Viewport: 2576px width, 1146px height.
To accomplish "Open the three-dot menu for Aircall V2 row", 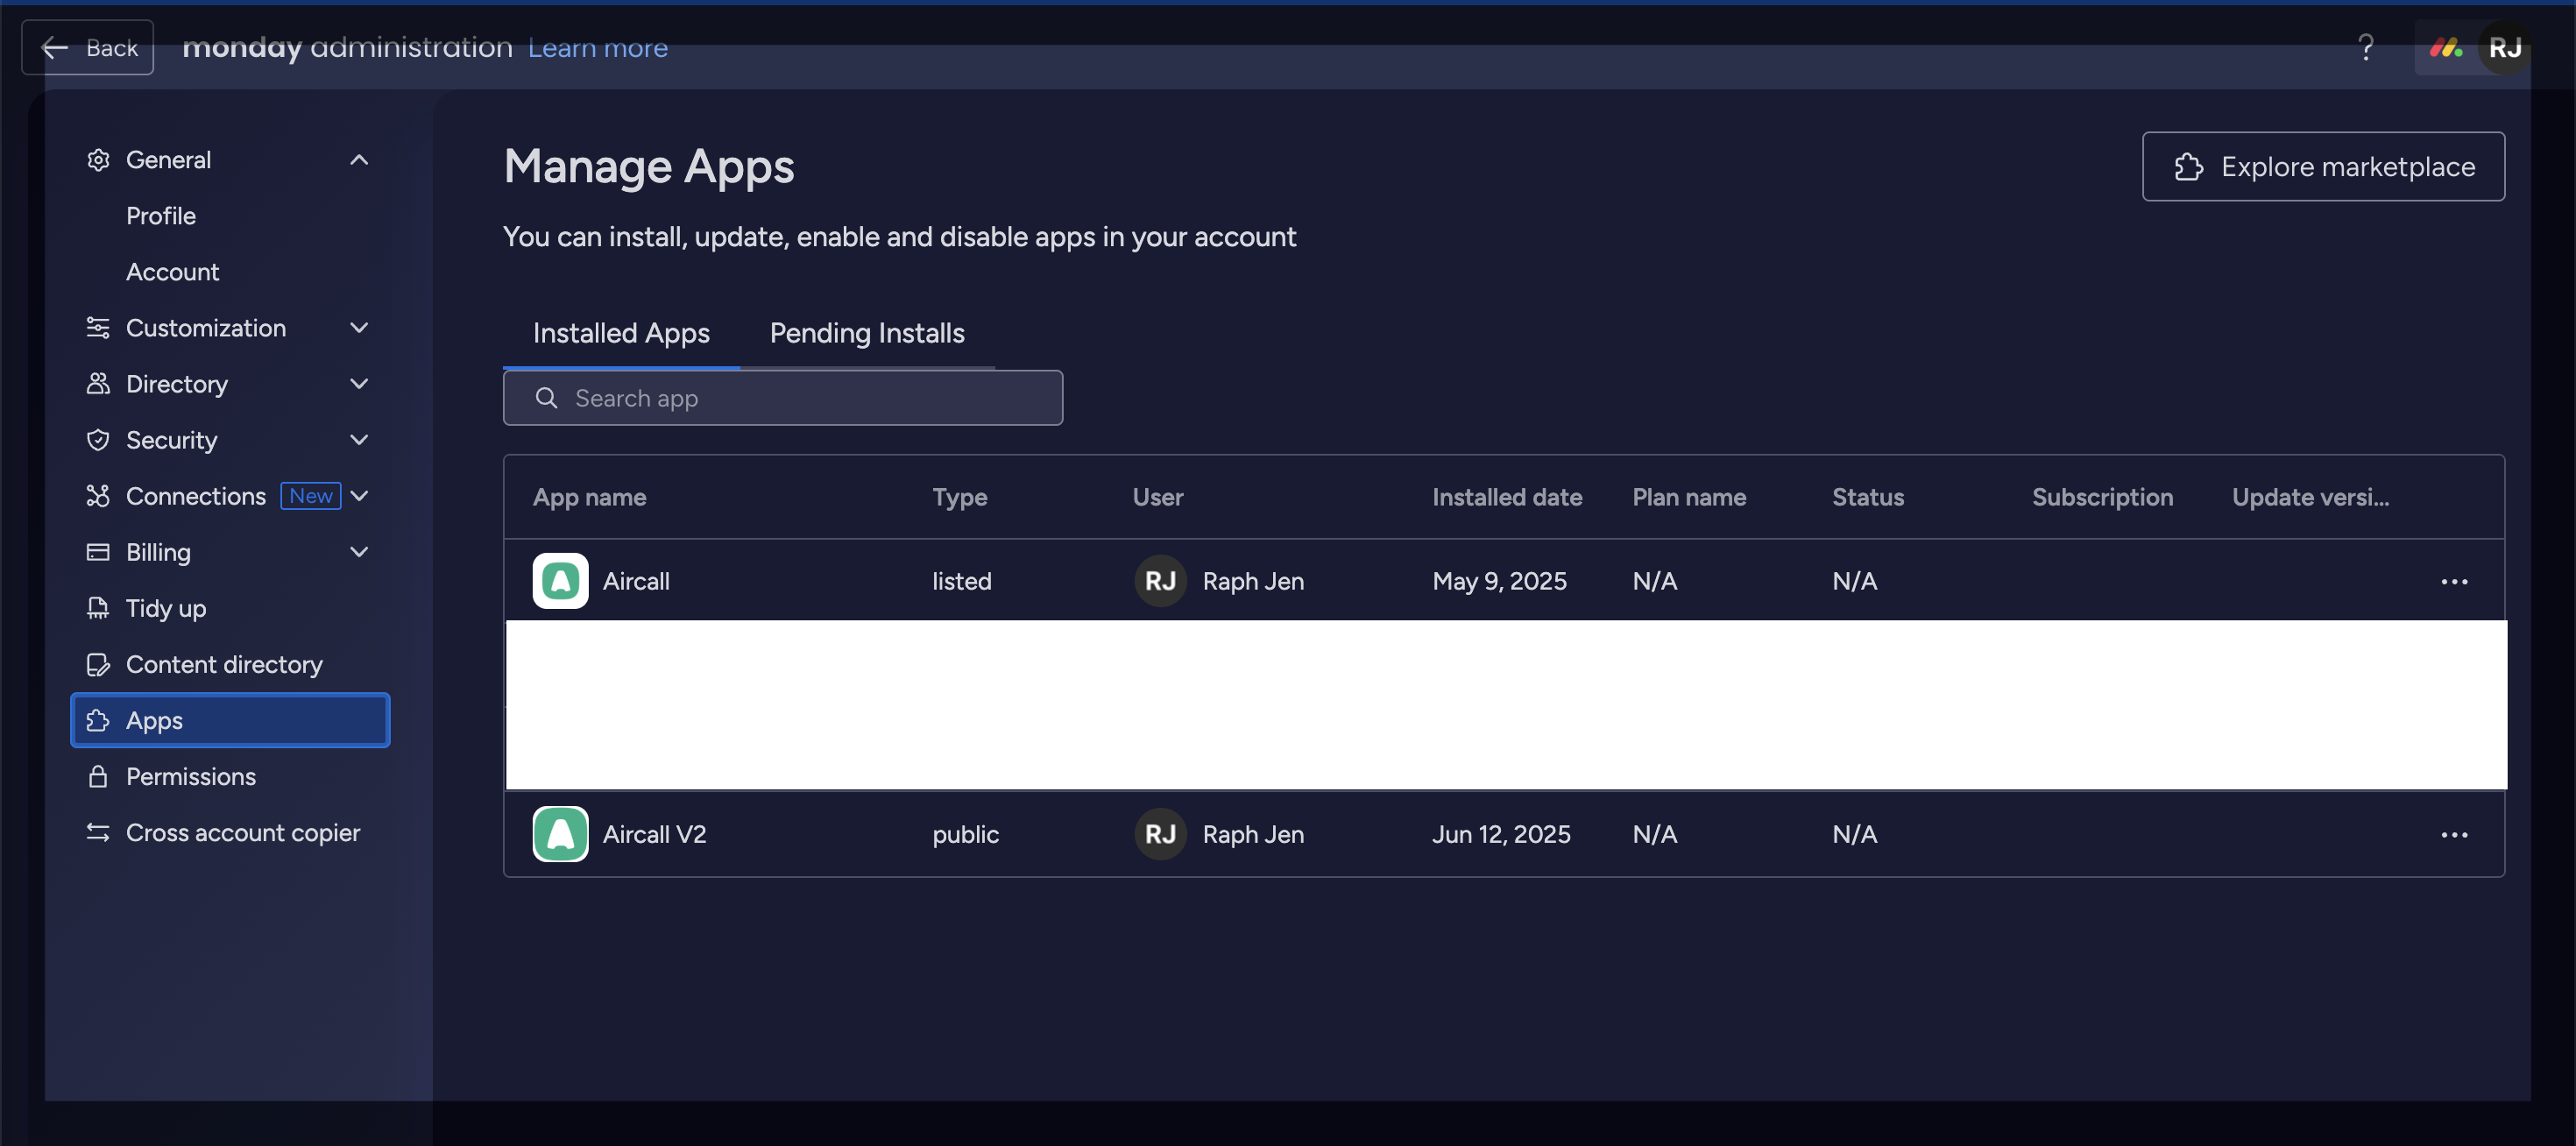I will pyautogui.click(x=2454, y=835).
